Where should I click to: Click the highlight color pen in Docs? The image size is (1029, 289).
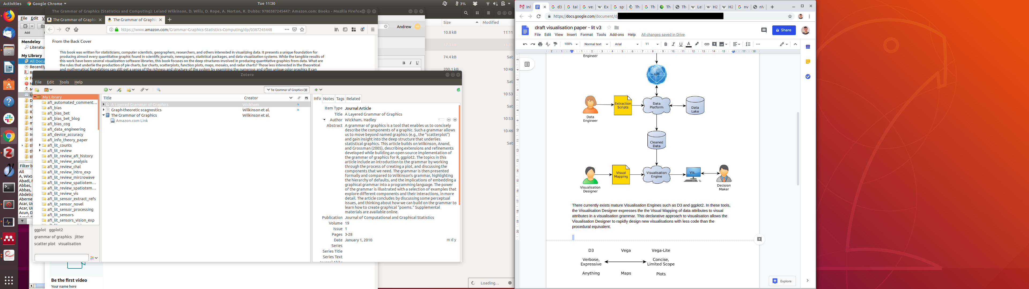697,44
